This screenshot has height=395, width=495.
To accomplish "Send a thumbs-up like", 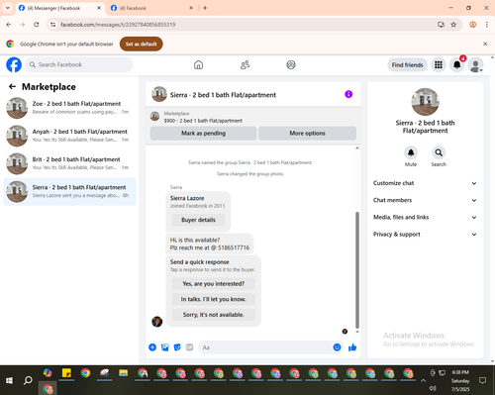I will pos(352,347).
